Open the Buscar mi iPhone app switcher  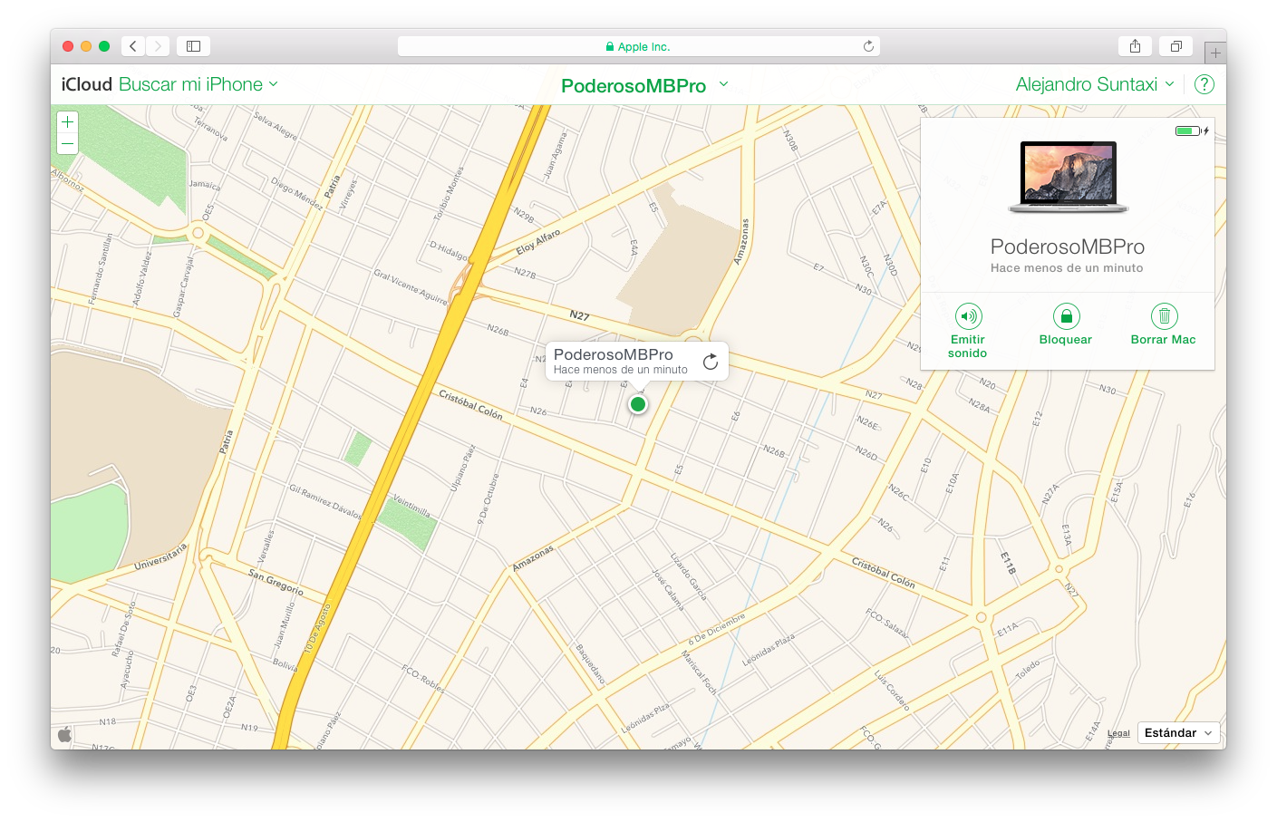[x=198, y=84]
